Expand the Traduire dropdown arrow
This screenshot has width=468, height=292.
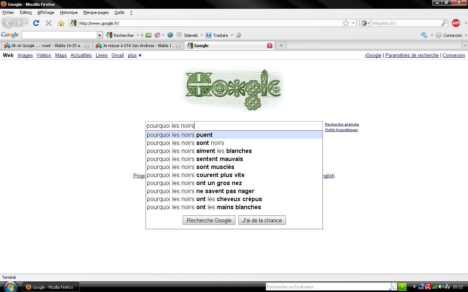[232, 35]
